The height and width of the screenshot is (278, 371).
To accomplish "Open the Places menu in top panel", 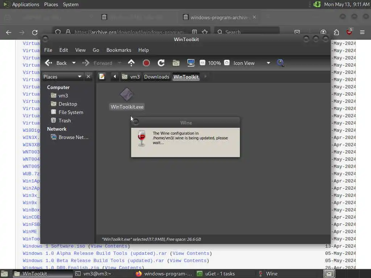I will coord(51,4).
